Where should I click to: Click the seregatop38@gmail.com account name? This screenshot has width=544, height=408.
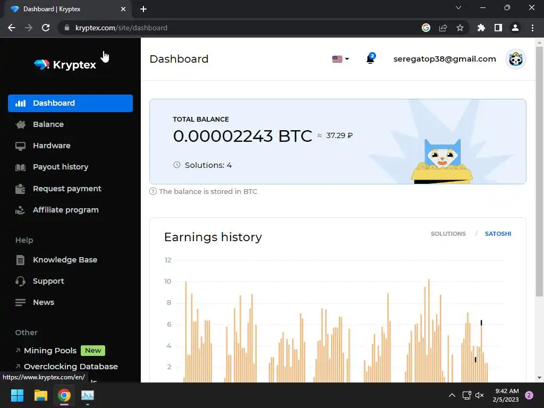pyautogui.click(x=445, y=59)
